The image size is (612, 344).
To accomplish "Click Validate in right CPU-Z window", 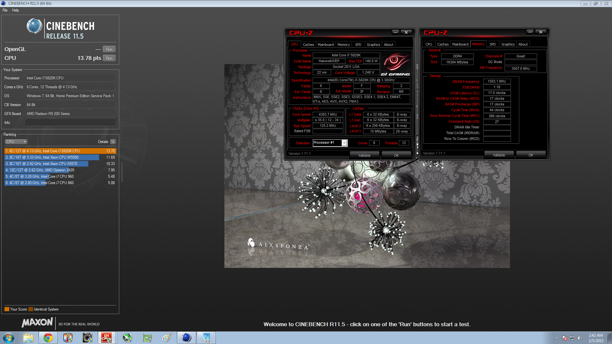I will [x=499, y=155].
